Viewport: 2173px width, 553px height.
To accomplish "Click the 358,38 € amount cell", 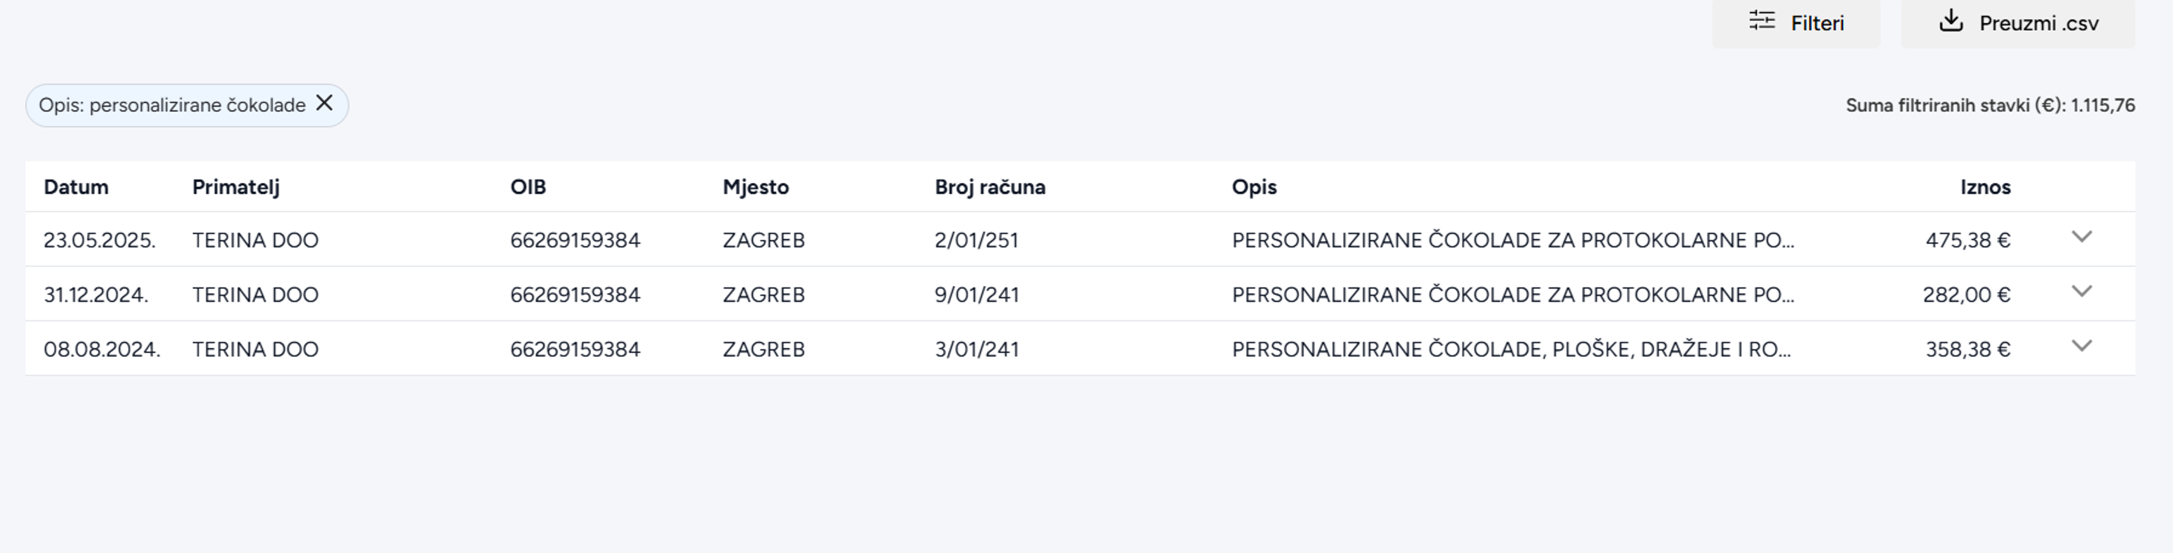I will pos(1967,350).
